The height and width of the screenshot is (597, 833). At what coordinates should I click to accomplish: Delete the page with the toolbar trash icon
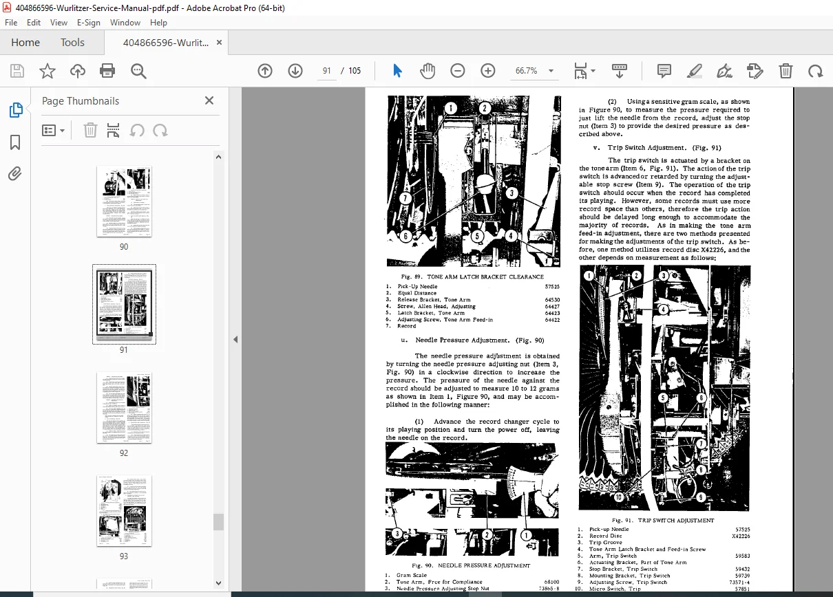pyautogui.click(x=785, y=71)
